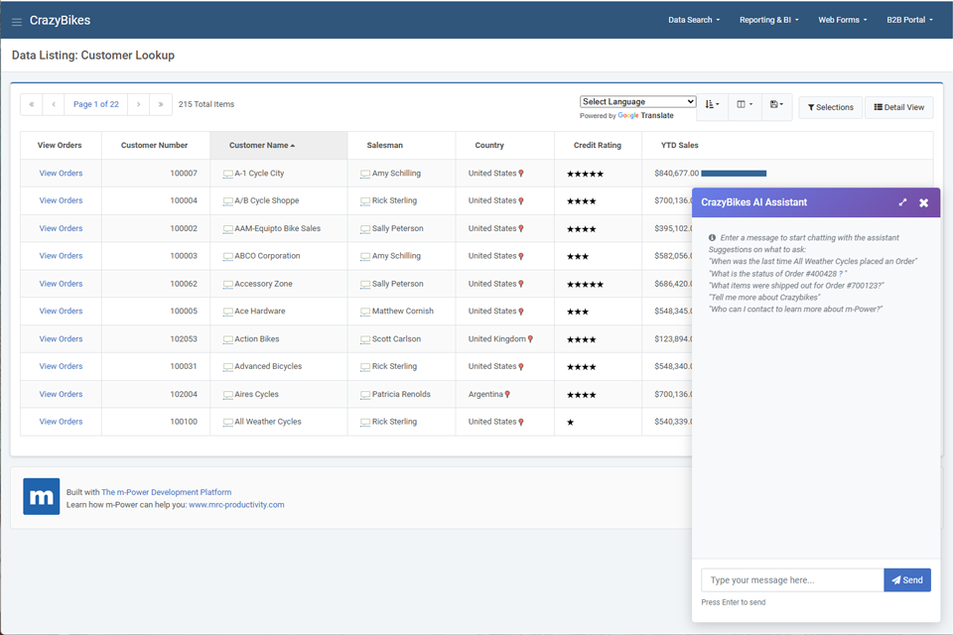953x635 pixels.
Task: Expand the CrazyBikes AI Assistant panel
Action: [x=902, y=202]
